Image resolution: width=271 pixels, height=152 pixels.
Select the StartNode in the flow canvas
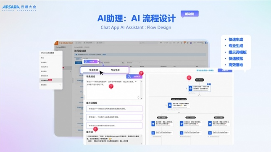click(x=200, y=80)
